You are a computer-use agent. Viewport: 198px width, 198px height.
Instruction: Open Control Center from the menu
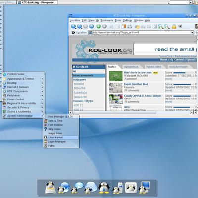[x=23, y=74]
